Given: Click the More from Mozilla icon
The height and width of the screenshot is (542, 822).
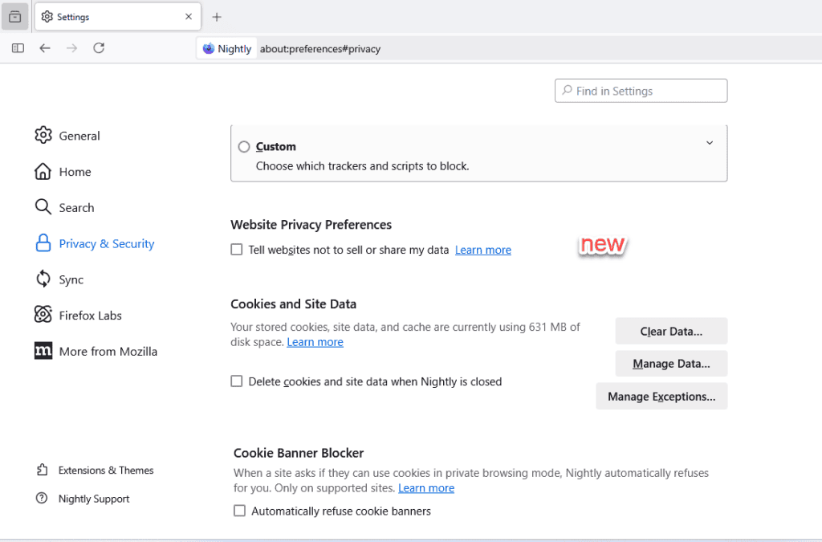Looking at the screenshot, I should point(43,351).
